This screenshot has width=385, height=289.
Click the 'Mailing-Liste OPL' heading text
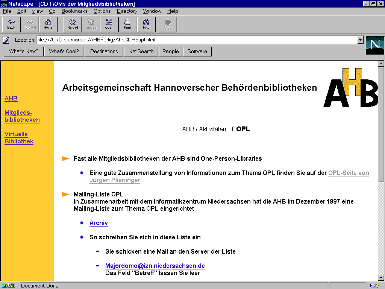(x=99, y=195)
